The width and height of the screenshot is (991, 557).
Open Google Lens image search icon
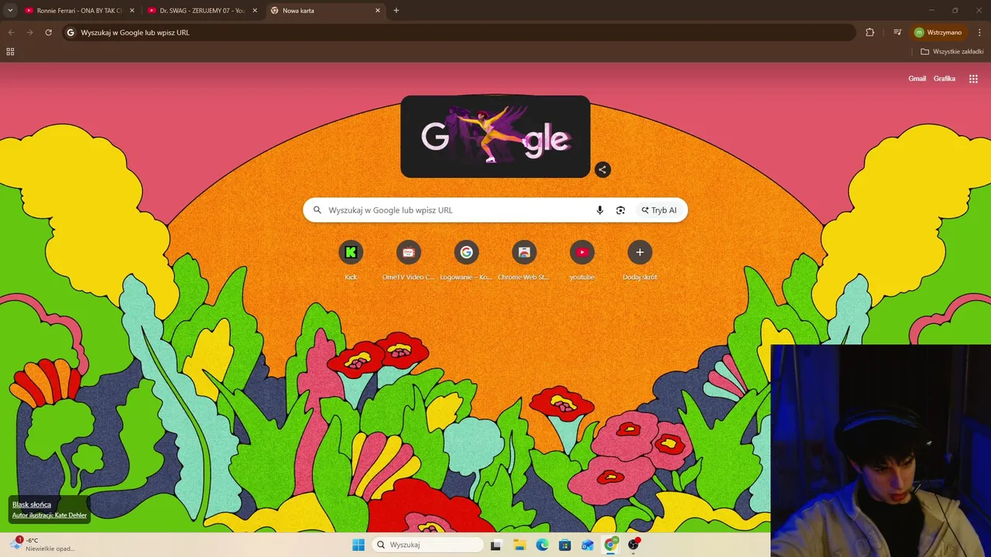pos(620,210)
